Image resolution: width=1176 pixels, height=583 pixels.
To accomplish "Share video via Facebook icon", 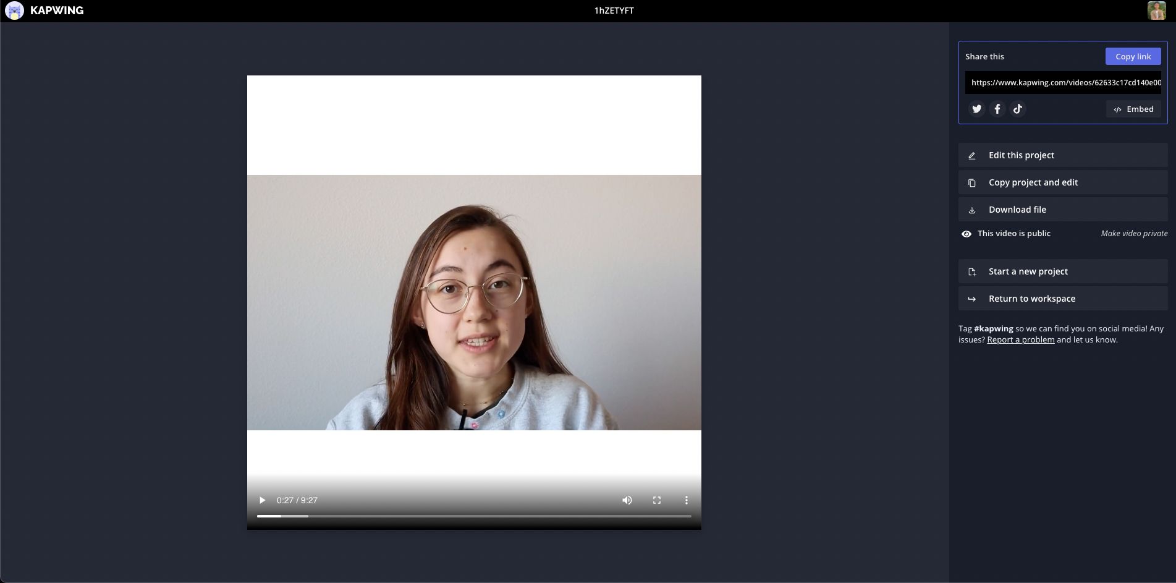I will 997,109.
